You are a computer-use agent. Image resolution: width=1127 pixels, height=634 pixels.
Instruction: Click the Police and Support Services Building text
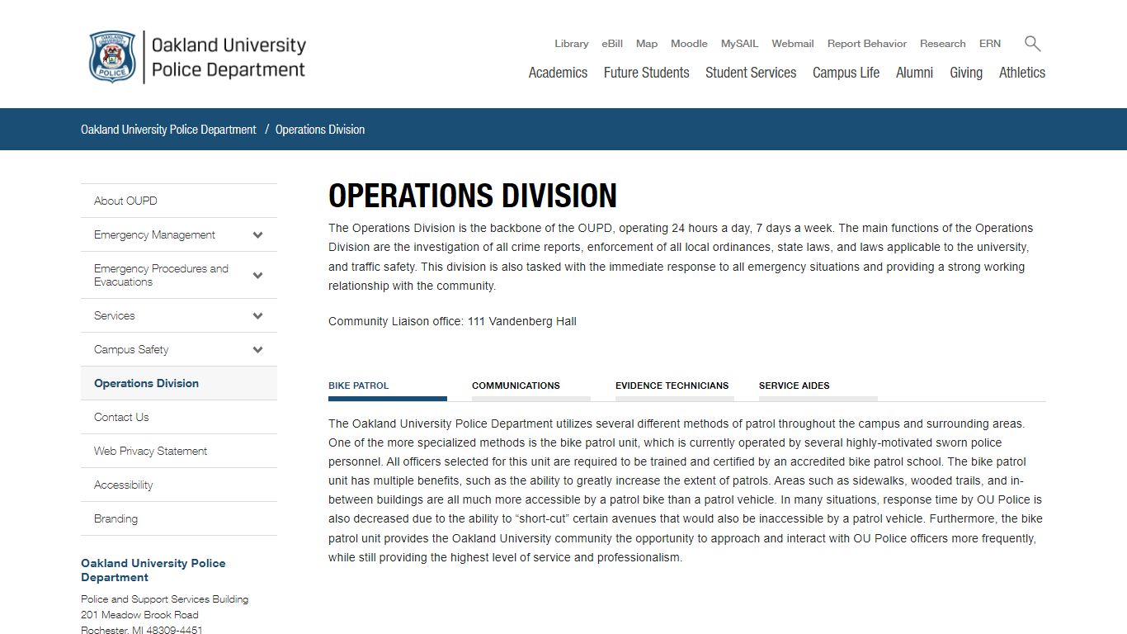pos(164,599)
